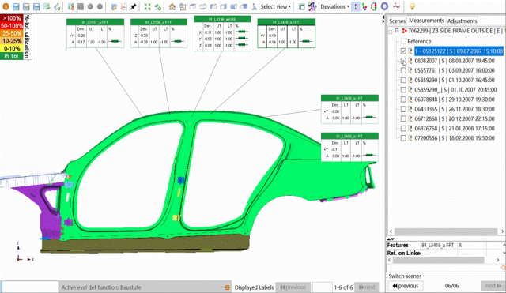
Task: Click the red >100% legend swatch
Action: 12,18
